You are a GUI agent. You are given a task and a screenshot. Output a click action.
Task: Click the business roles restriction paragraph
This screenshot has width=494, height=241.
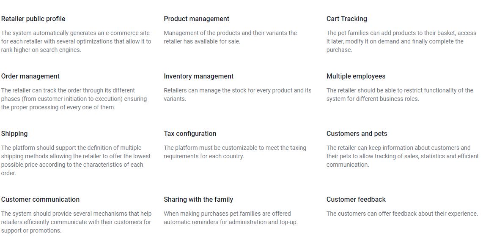[x=400, y=95]
